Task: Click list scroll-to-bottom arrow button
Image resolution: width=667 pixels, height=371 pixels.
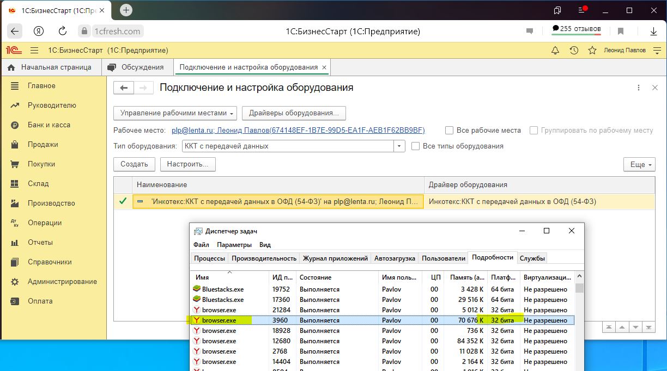Action: click(648, 327)
